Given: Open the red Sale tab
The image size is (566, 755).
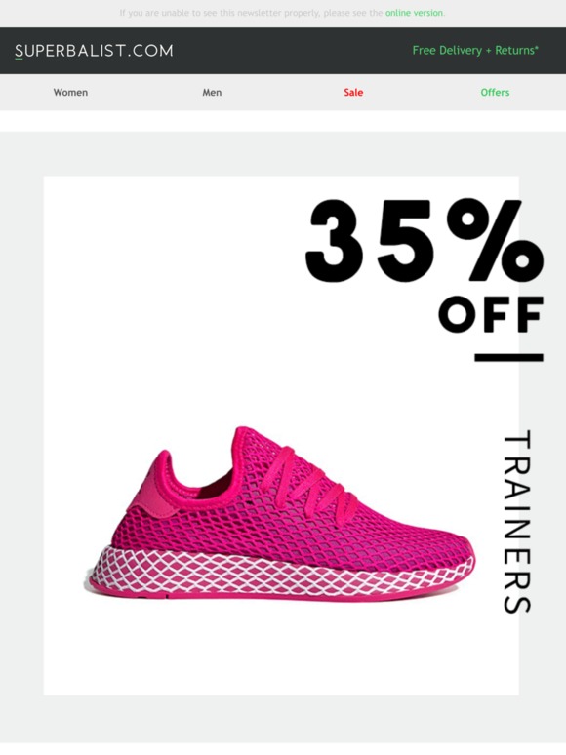Looking at the screenshot, I should (x=353, y=92).
